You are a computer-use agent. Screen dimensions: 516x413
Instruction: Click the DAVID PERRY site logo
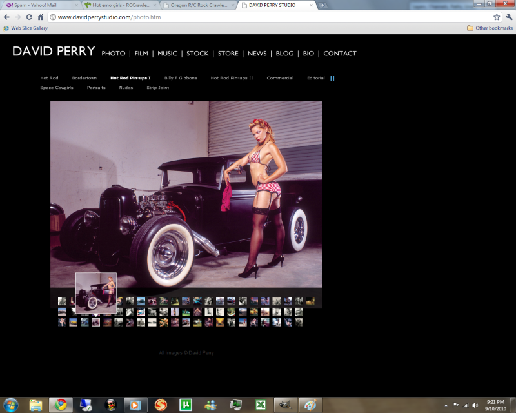54,52
